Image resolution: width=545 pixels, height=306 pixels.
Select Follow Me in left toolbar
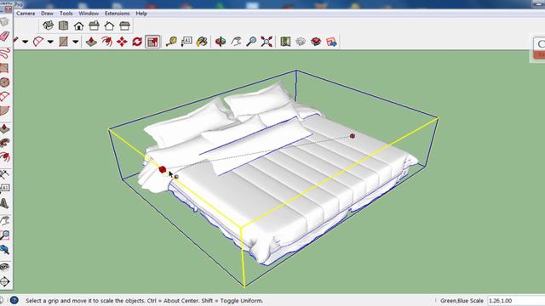[5, 143]
